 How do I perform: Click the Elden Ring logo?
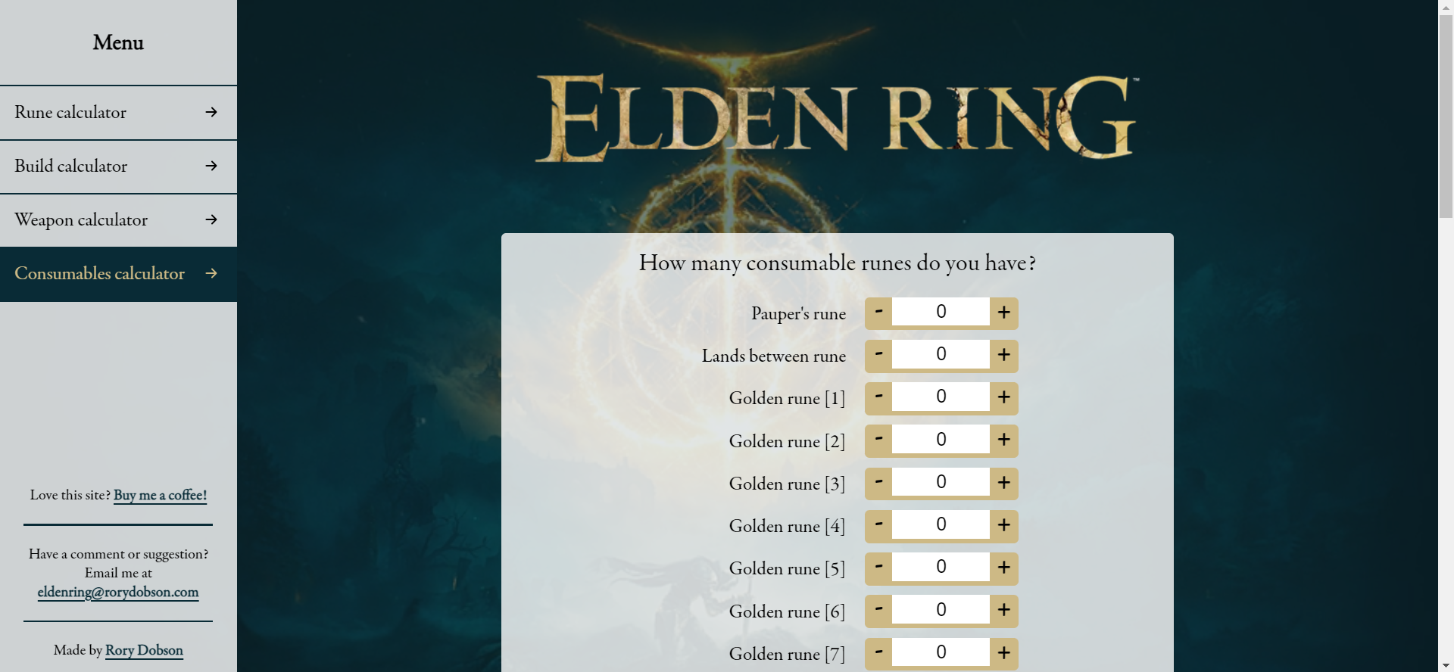click(835, 117)
